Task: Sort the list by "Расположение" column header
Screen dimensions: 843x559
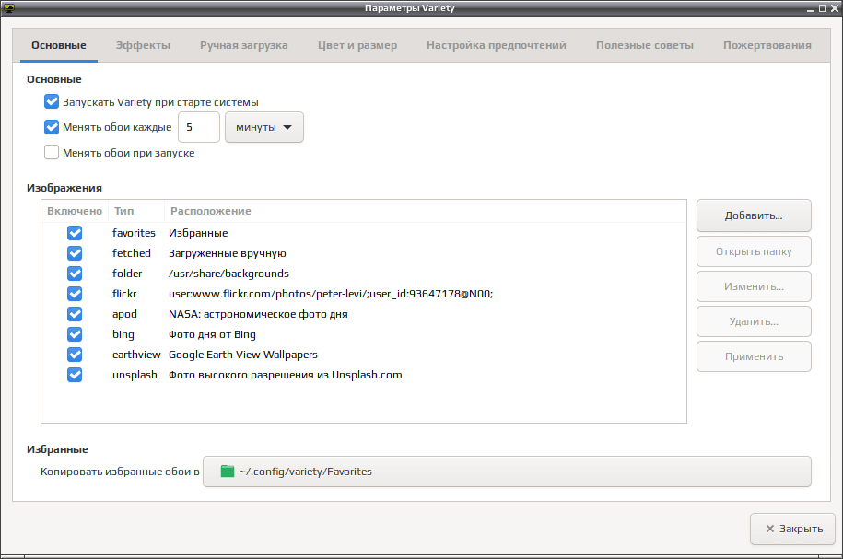Action: pyautogui.click(x=426, y=211)
